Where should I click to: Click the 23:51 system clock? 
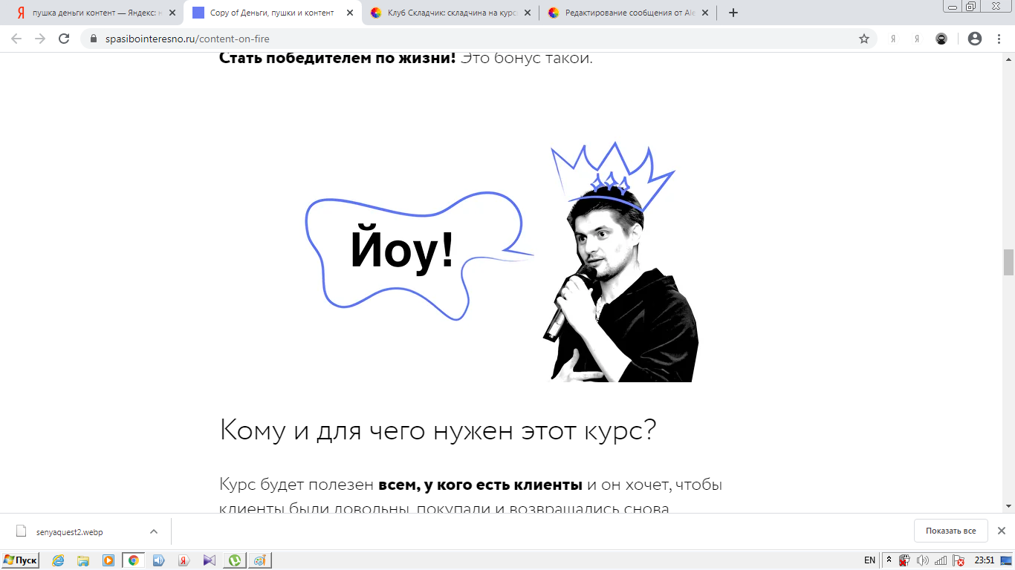985,560
